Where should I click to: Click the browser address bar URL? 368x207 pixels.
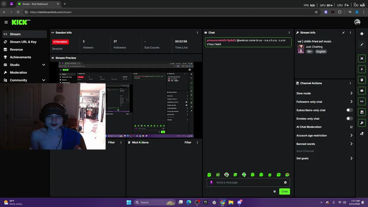click(x=51, y=12)
